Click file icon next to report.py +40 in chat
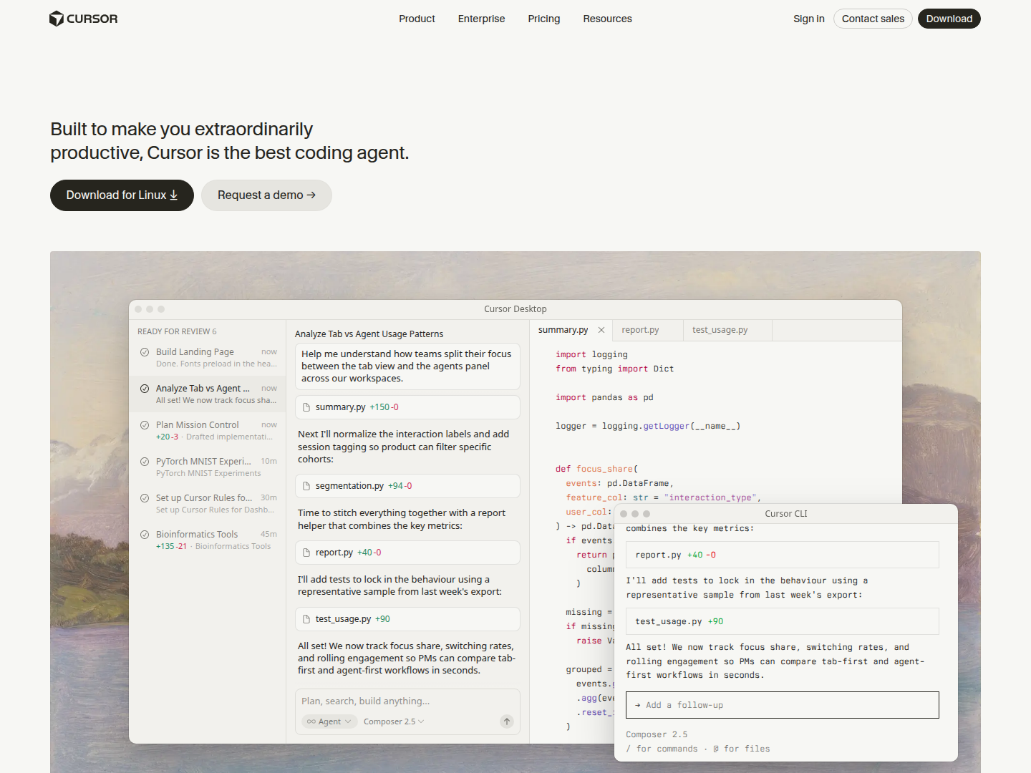This screenshot has width=1031, height=773. pos(306,553)
